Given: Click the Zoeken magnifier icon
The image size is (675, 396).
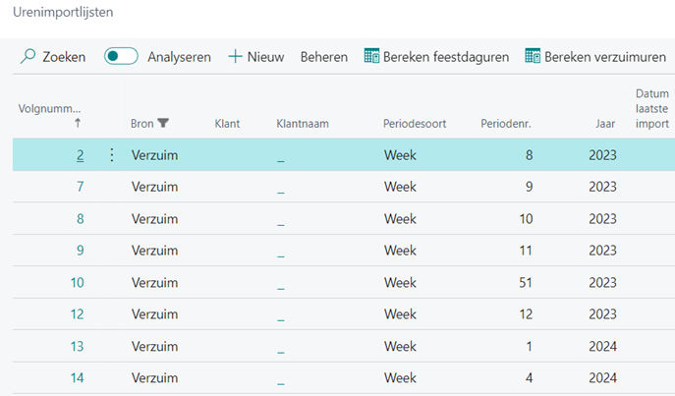Looking at the screenshot, I should pyautogui.click(x=28, y=57).
